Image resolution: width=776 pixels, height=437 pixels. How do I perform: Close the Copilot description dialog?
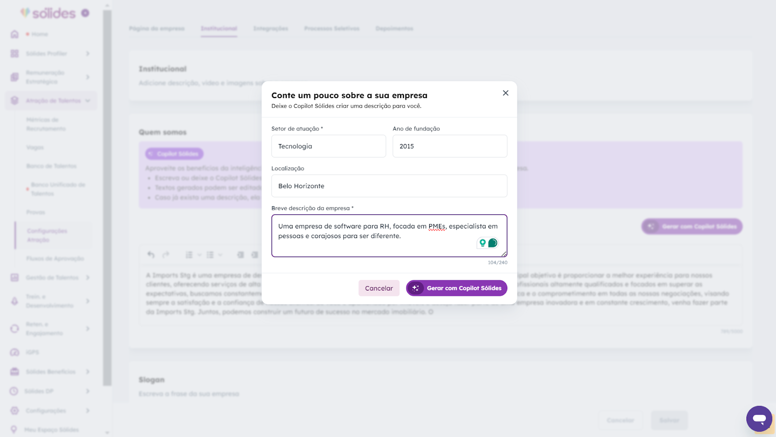click(505, 93)
